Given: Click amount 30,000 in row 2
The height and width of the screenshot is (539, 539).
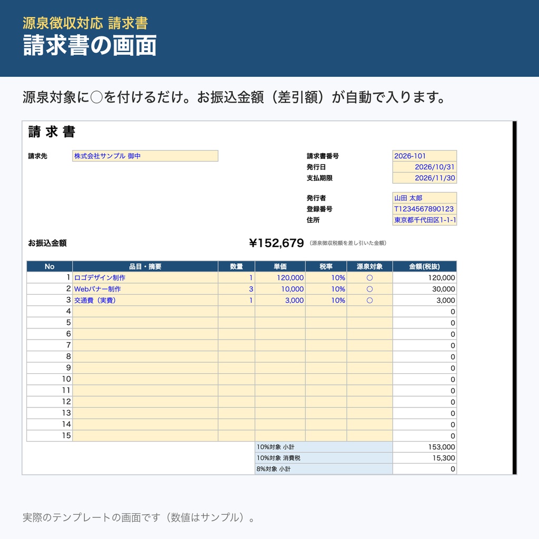Looking at the screenshot, I should (x=425, y=289).
